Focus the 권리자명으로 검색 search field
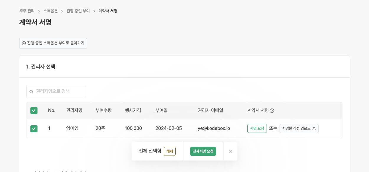 (x=56, y=91)
